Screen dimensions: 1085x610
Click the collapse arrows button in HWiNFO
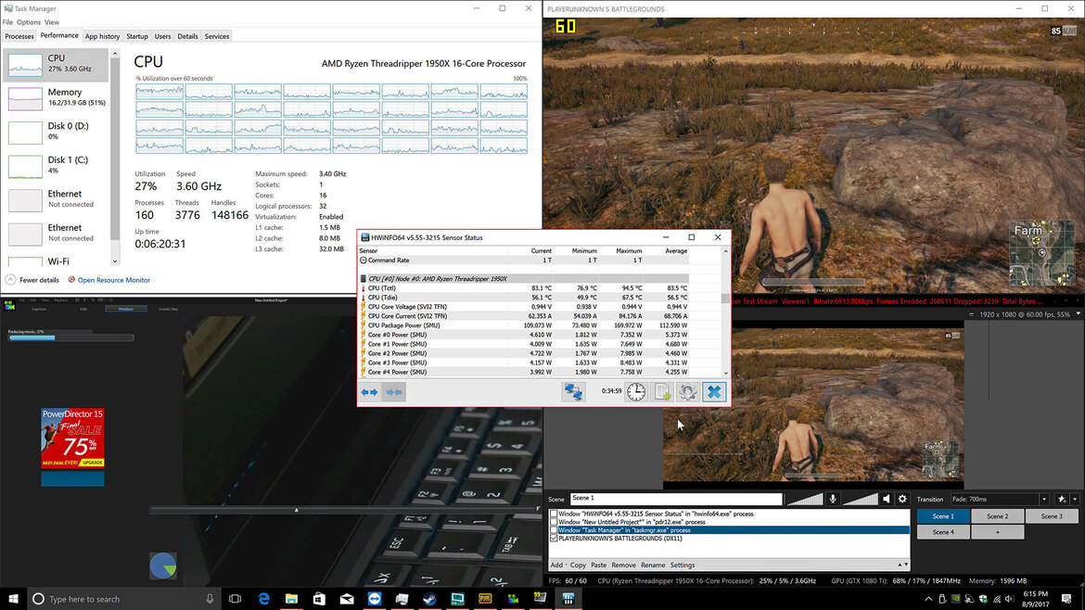point(394,392)
